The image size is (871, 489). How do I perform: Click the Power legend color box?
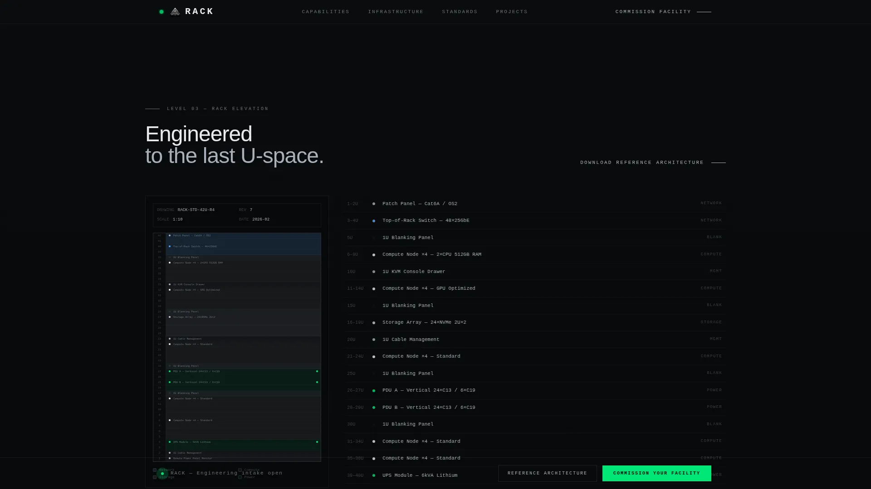click(240, 477)
